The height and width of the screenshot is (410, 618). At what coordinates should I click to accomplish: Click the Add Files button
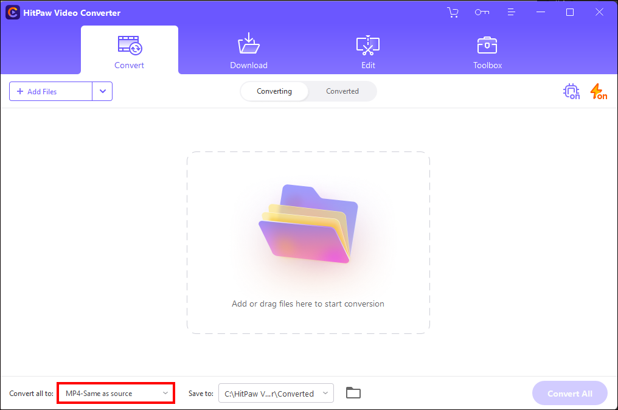(x=51, y=91)
